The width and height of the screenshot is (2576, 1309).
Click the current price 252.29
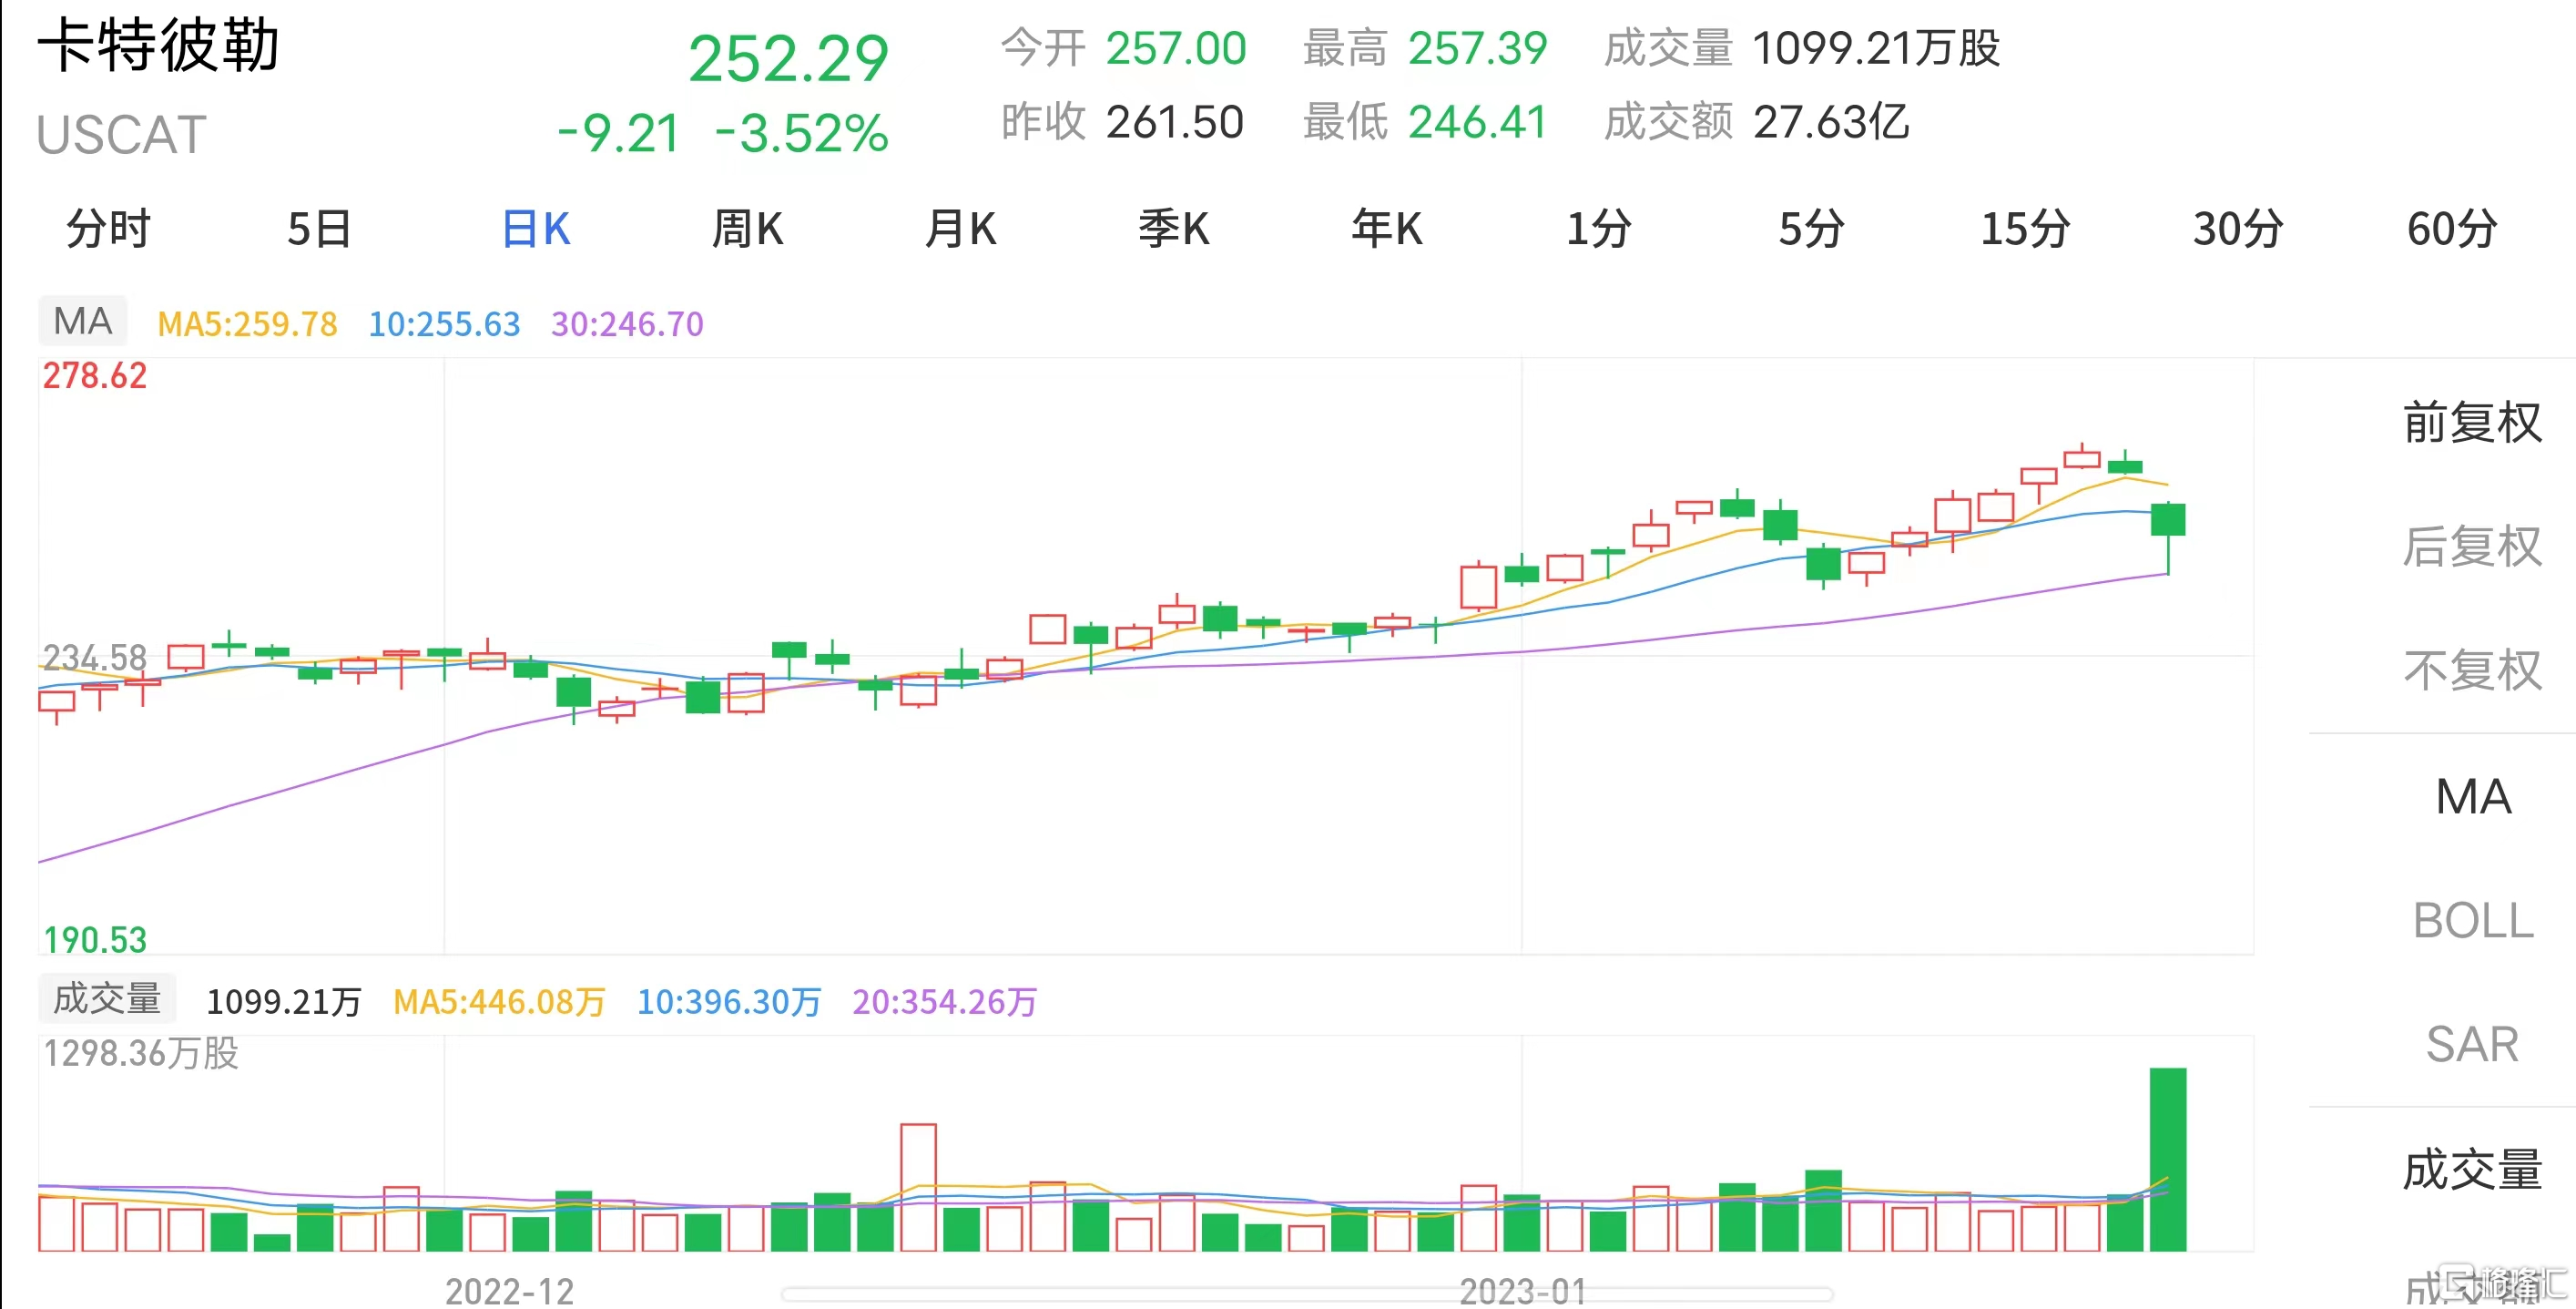click(x=788, y=58)
